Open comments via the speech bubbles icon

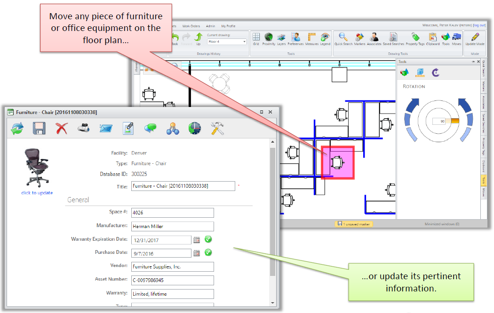point(150,128)
